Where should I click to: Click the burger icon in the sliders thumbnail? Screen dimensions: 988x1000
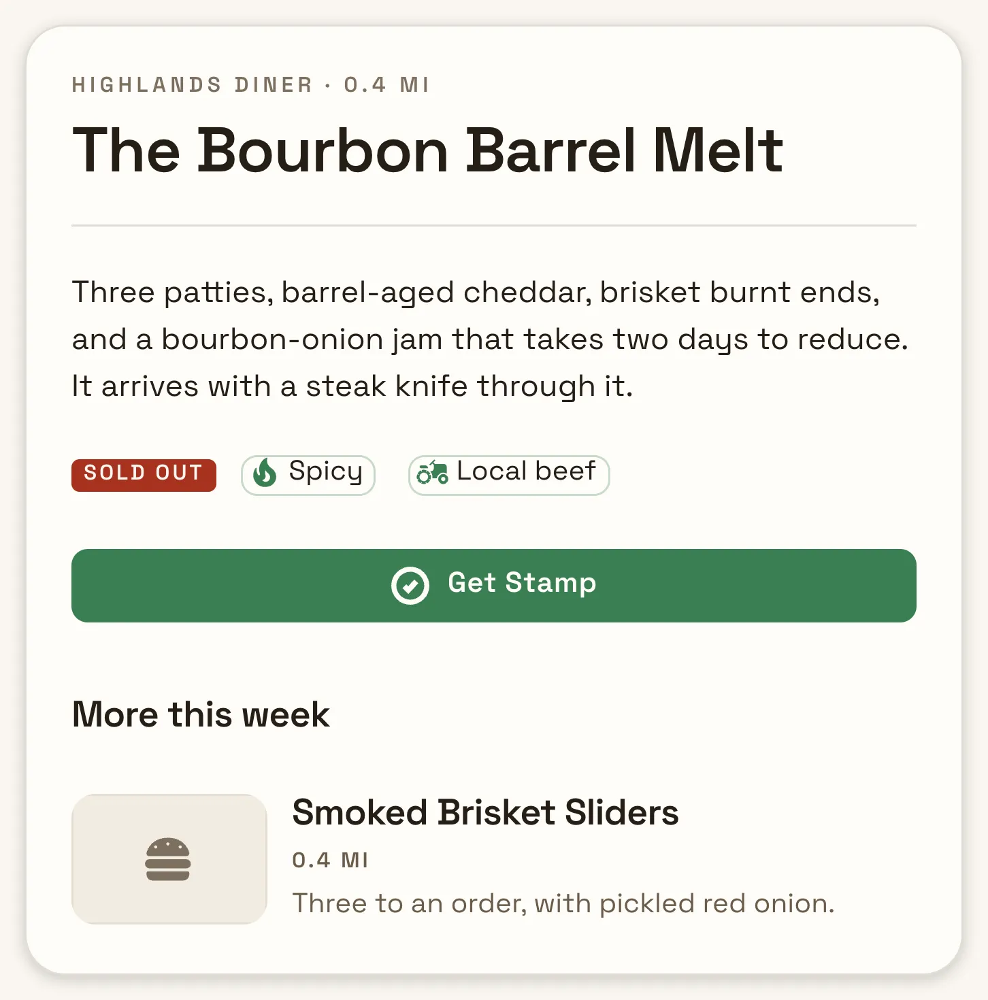[x=168, y=859]
